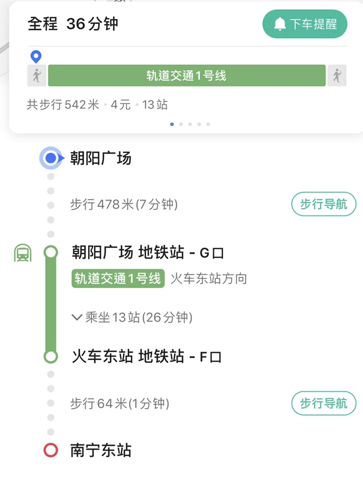Tap the 轨道交通1号线 bar in route summary

click(187, 75)
